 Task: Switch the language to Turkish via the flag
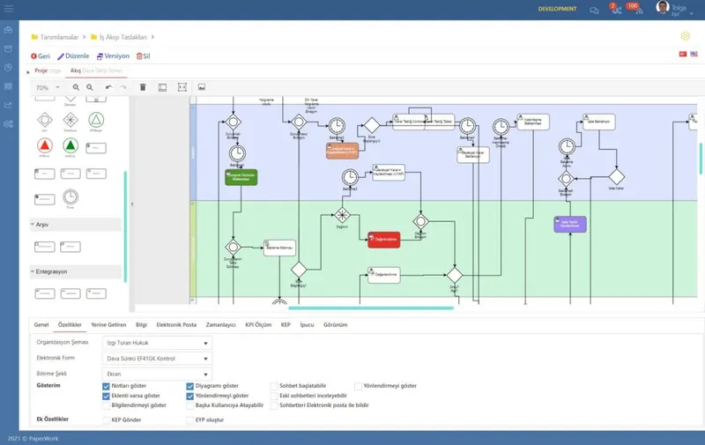(682, 54)
